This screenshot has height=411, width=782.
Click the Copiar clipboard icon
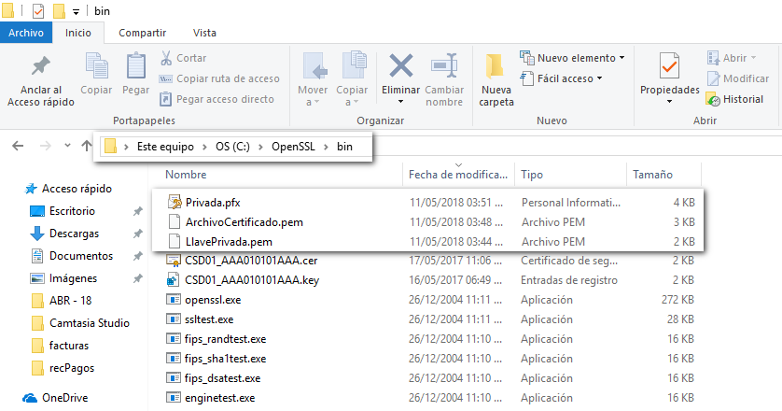coord(96,66)
